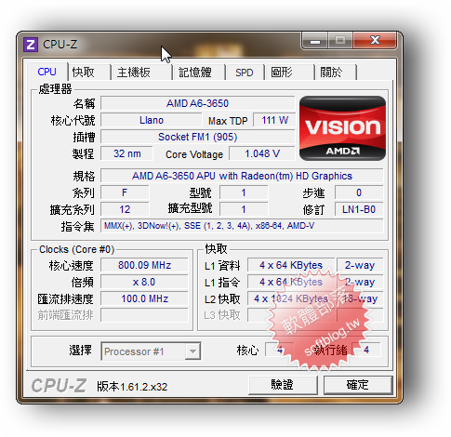Click the name field AMD A6-3650
Screen dimensions: 451x437
click(197, 103)
